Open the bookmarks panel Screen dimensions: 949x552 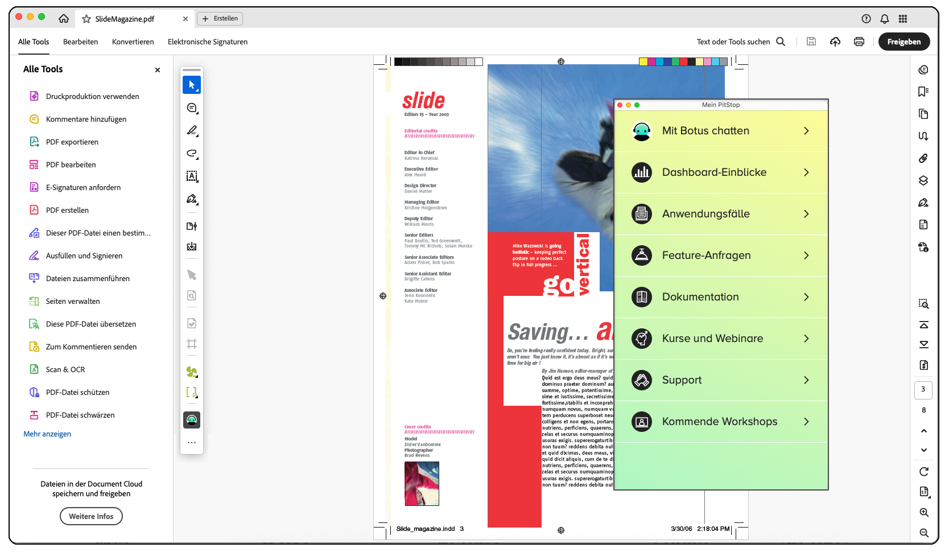[924, 91]
